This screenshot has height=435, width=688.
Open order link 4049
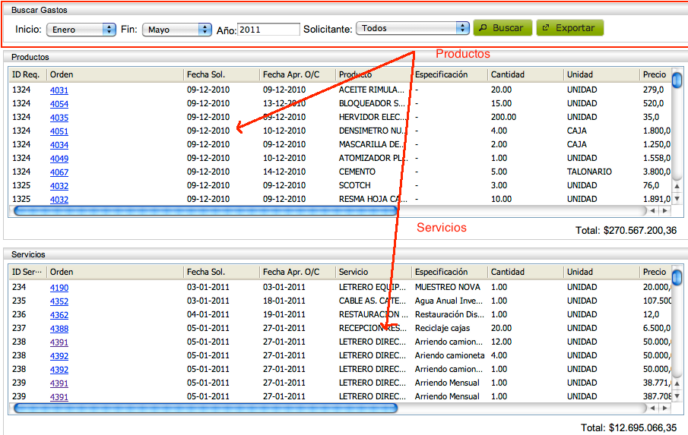59,158
